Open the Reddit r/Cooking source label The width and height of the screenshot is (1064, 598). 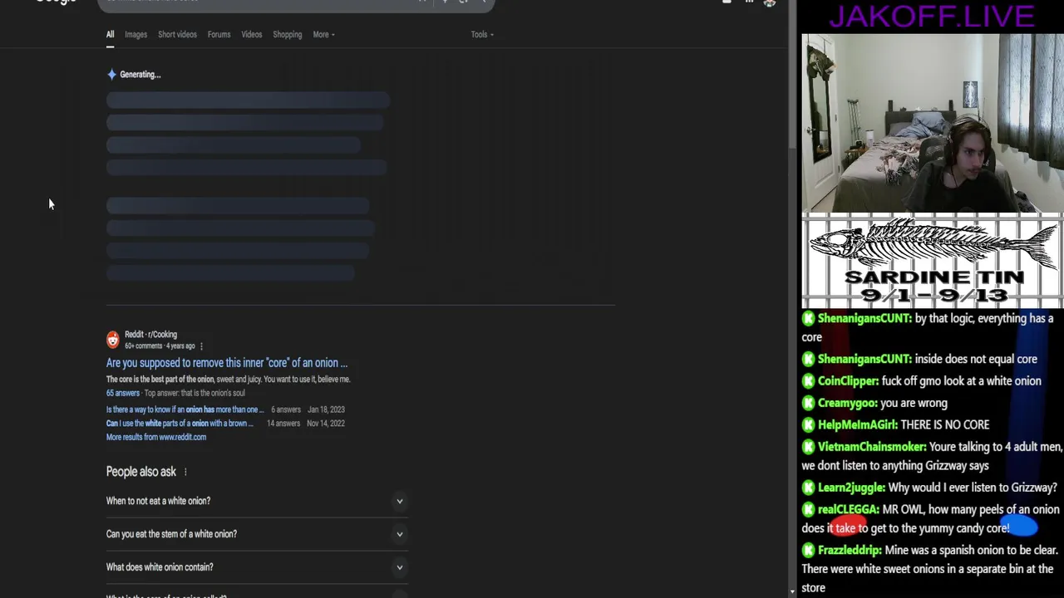click(150, 335)
